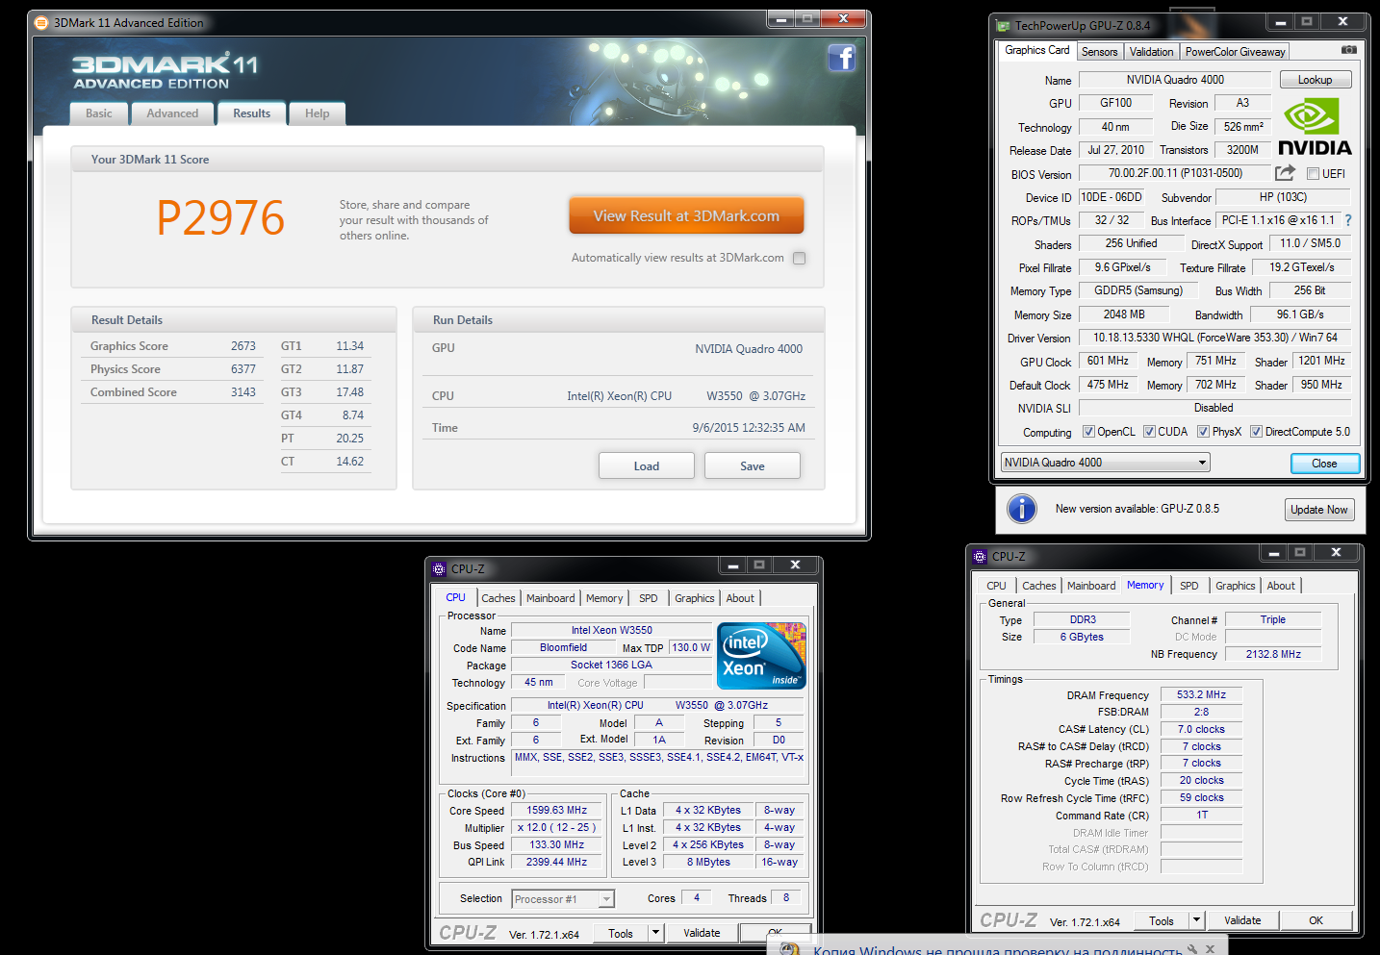
Task: Toggle the UEFI checkbox in GPU-Z
Action: (x=1313, y=174)
